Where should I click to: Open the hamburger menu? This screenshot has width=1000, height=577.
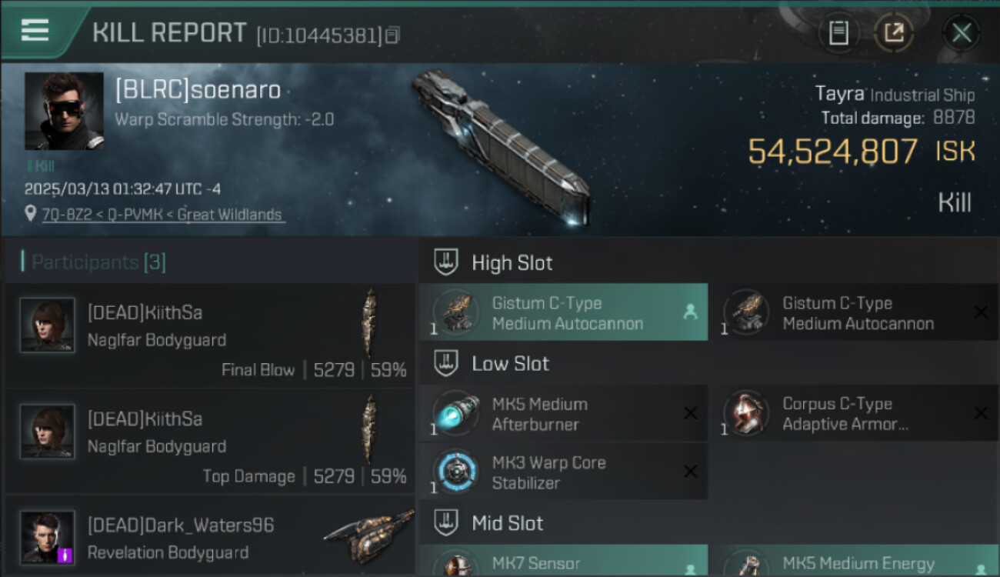[x=35, y=31]
